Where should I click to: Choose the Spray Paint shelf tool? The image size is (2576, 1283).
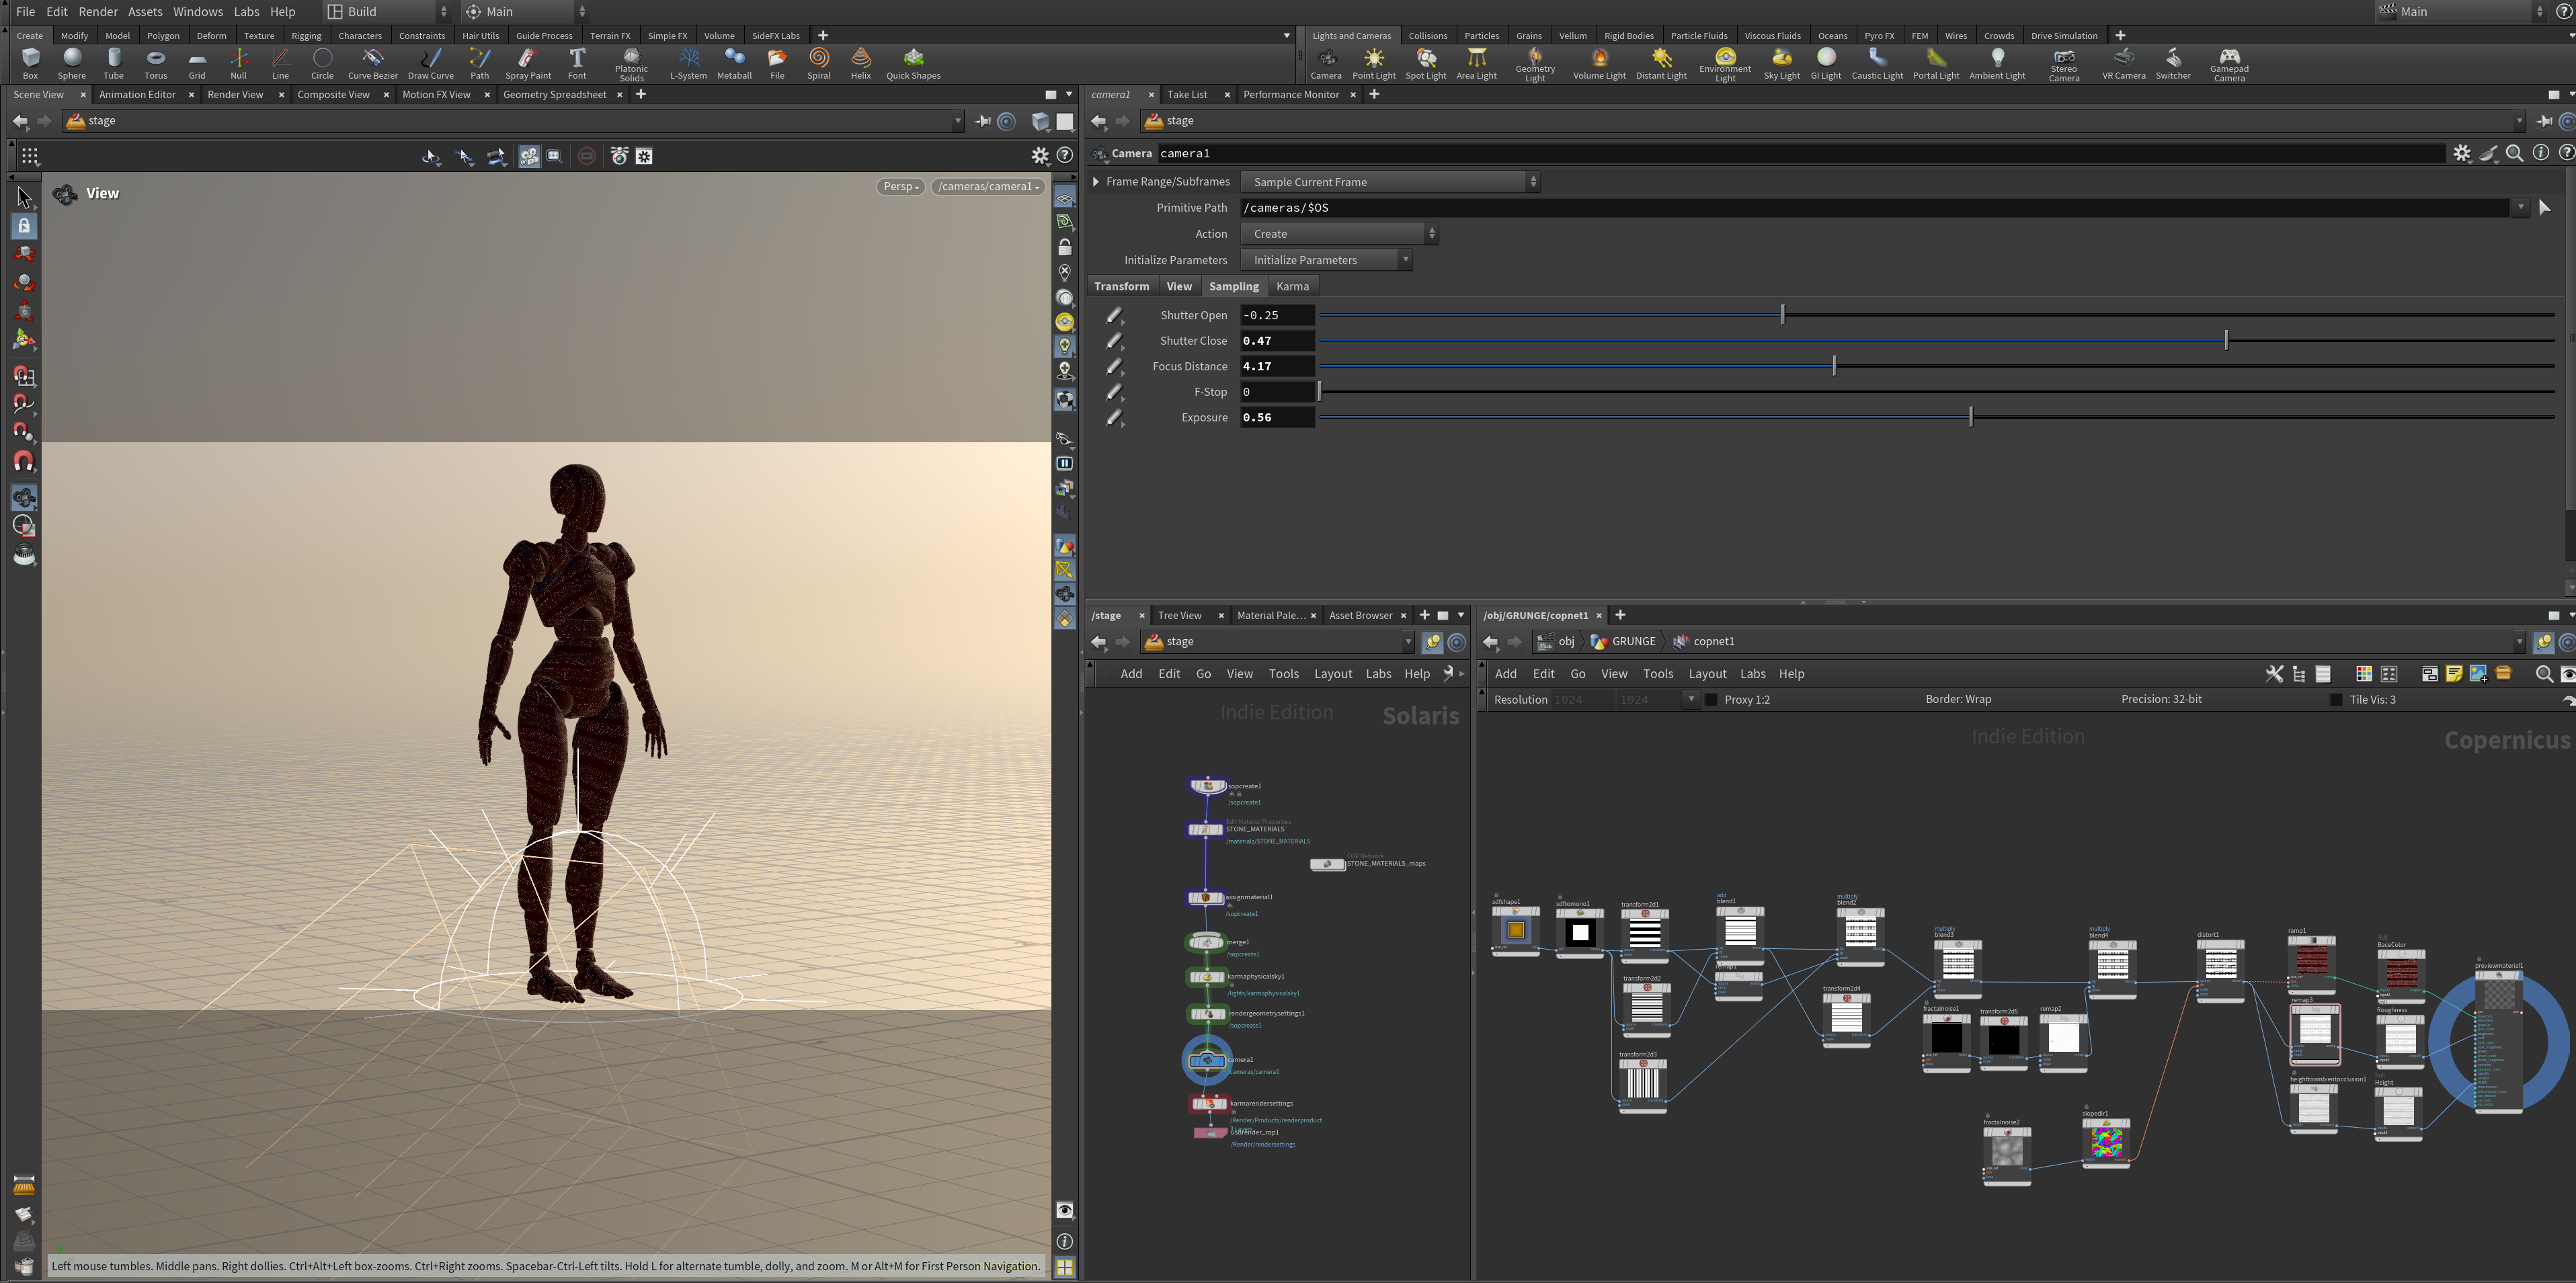(x=528, y=63)
